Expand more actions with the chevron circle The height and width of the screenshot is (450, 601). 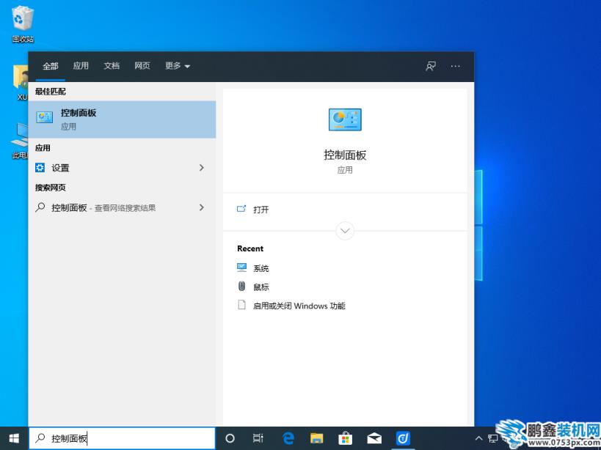click(345, 231)
